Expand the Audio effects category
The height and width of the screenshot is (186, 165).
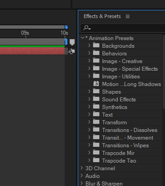(x=82, y=176)
